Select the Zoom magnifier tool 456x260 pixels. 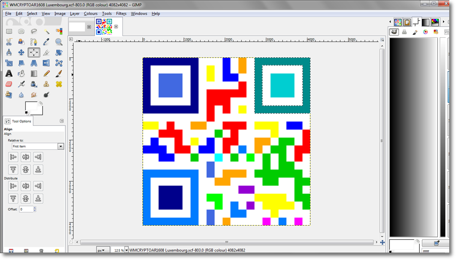point(59,42)
